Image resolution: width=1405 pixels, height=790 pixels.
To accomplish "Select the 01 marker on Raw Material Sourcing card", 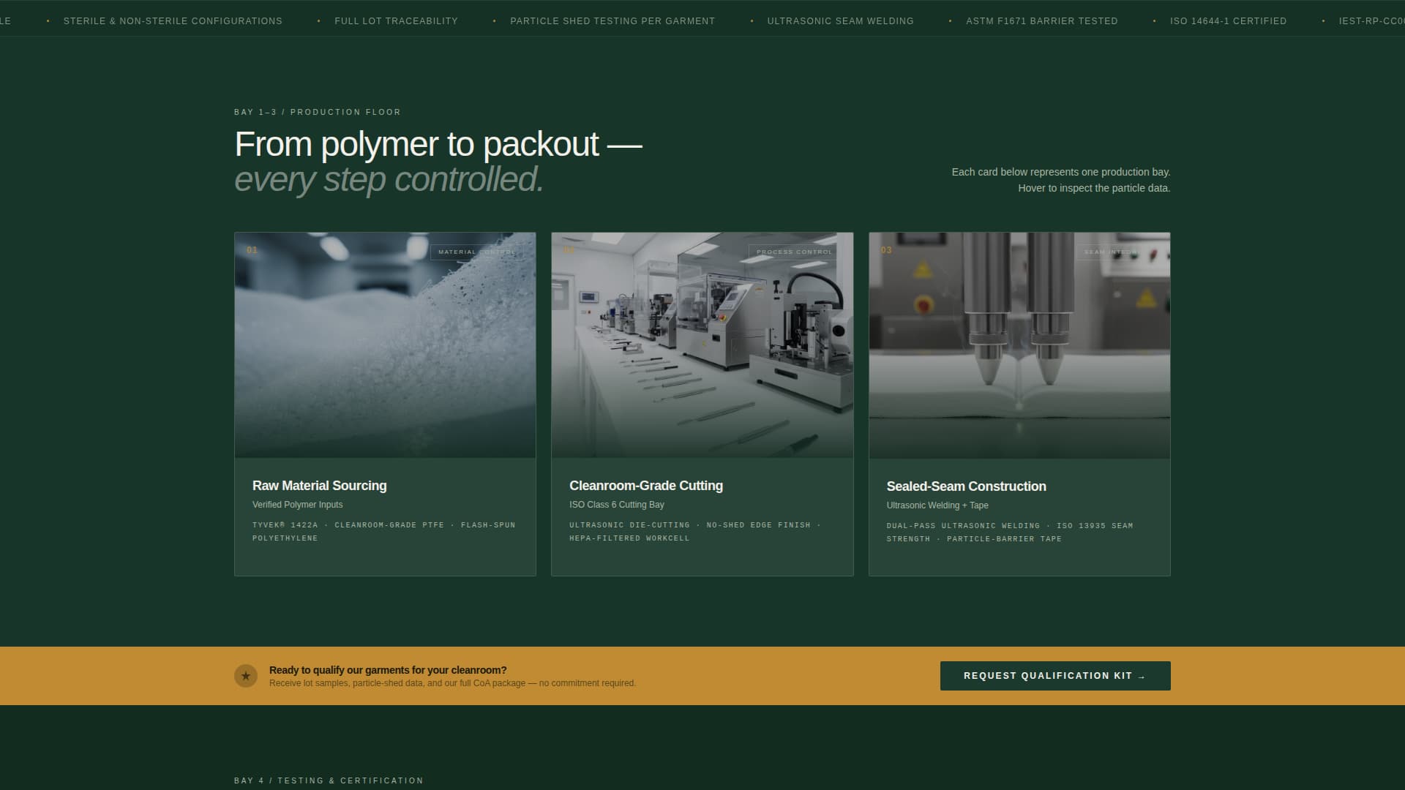I will point(252,249).
